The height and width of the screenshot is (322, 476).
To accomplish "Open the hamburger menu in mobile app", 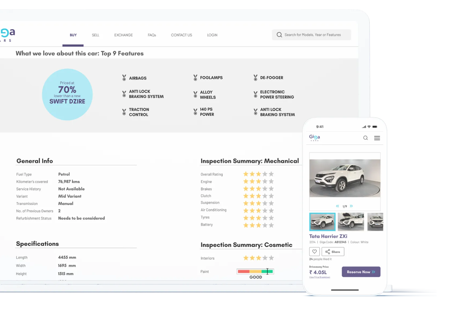I will 377,138.
